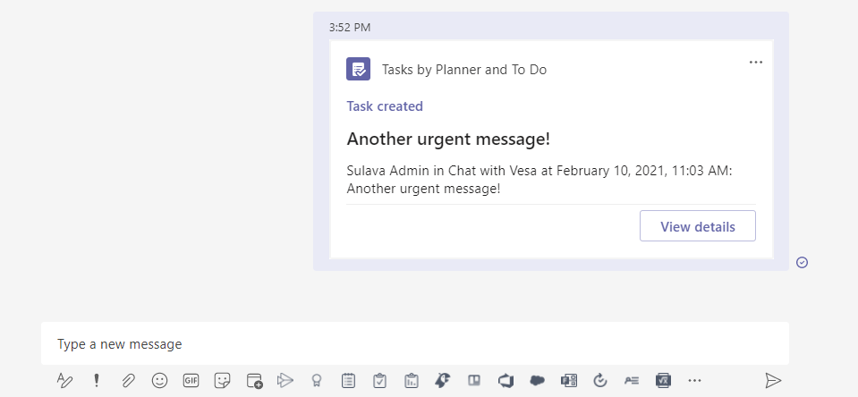The width and height of the screenshot is (858, 397).
Task: Open the clipboard checkmark app icon
Action: 379,380
